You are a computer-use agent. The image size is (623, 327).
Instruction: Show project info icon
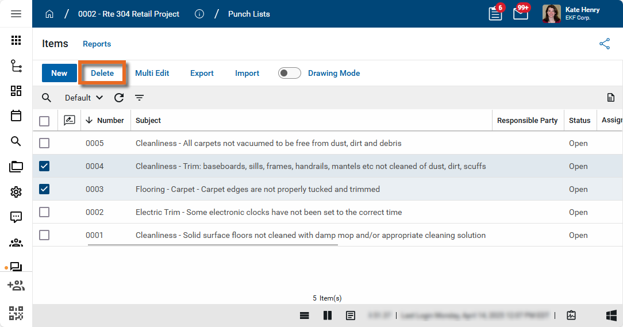[x=199, y=14]
